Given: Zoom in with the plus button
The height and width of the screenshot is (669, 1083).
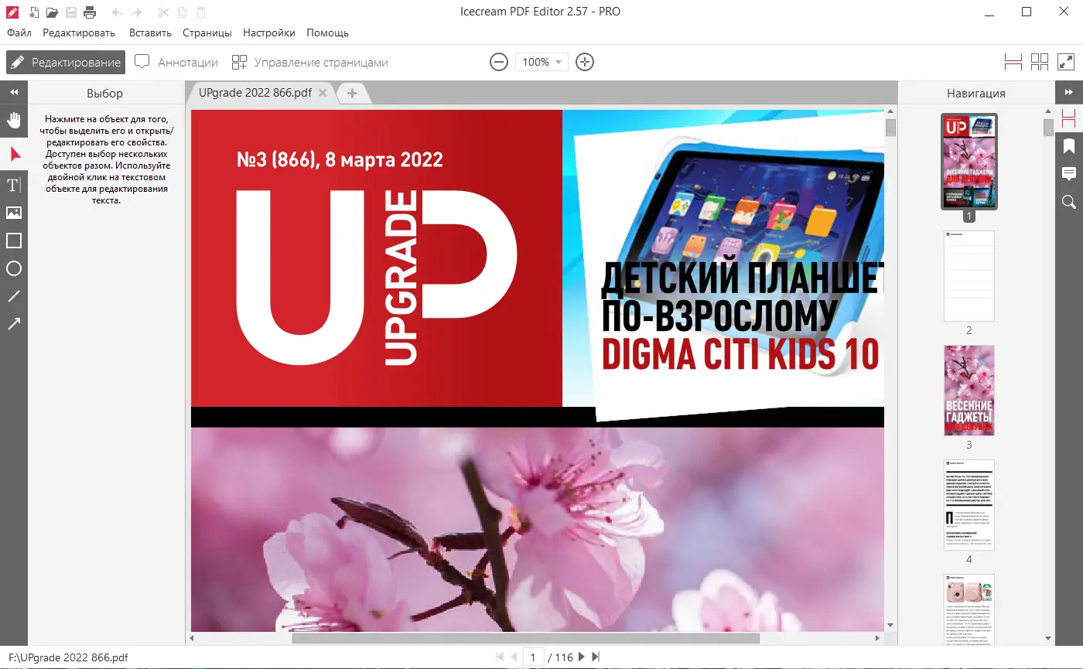Looking at the screenshot, I should pos(585,62).
